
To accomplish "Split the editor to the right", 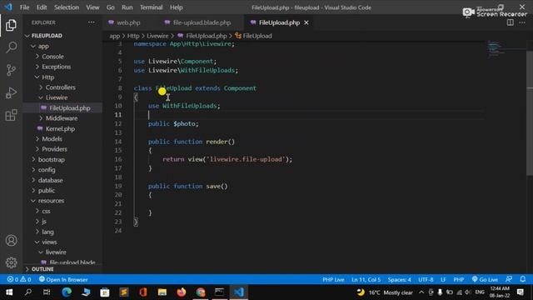I will [511, 22].
